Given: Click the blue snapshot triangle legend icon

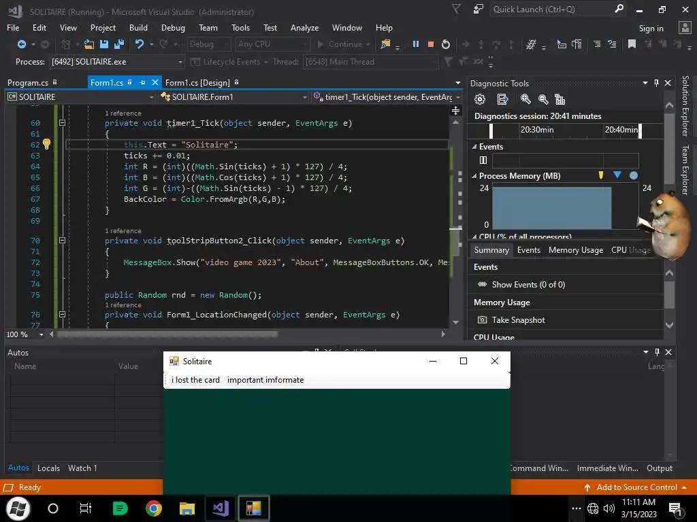Looking at the screenshot, I should coord(617,175).
